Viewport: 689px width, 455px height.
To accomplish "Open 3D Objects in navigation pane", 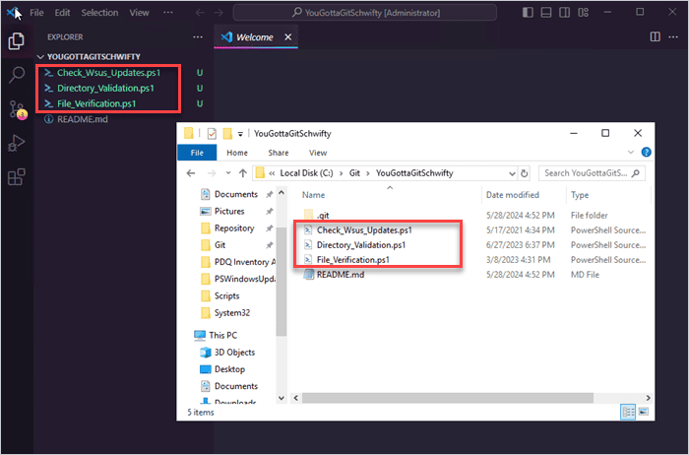I will [x=234, y=353].
